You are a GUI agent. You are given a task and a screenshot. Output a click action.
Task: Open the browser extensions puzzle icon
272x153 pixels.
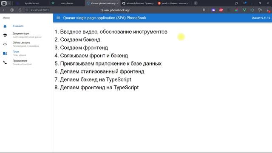[260, 10]
